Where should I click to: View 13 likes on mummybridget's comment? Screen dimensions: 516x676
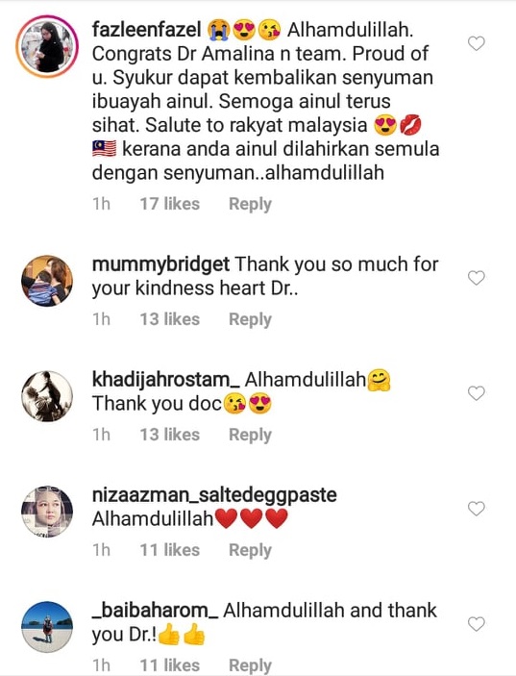point(170,319)
